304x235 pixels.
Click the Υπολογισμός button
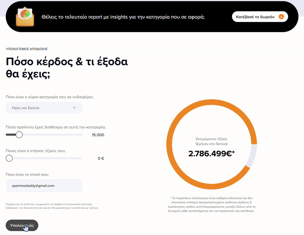pos(22,225)
